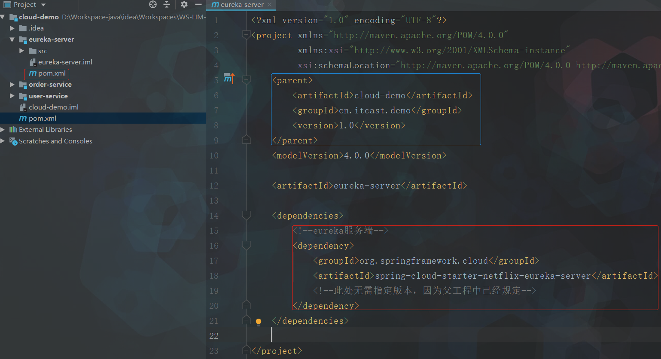The width and height of the screenshot is (661, 359).
Task: Expand Scratches and Consoles node
Action: [3, 141]
